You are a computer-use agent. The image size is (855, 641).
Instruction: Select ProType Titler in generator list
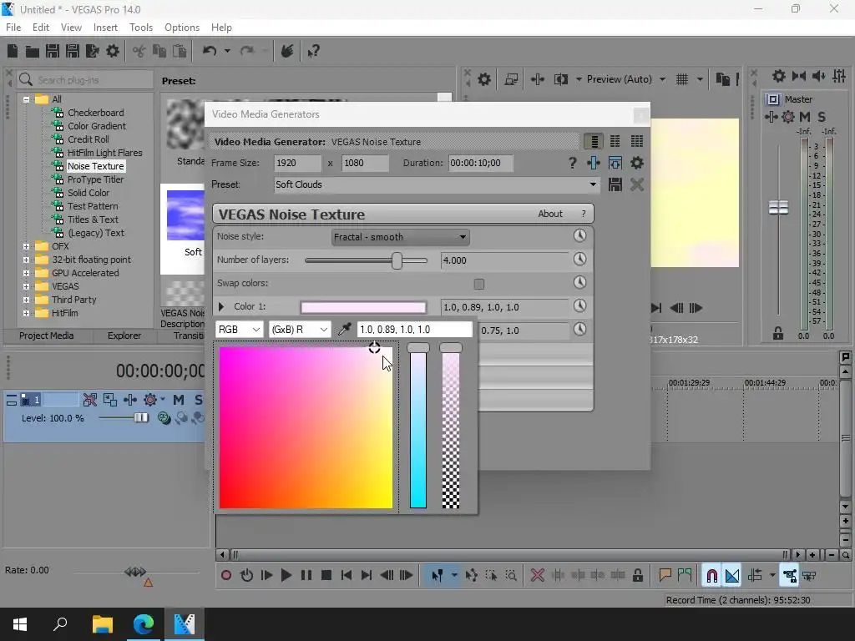pyautogui.click(x=95, y=179)
